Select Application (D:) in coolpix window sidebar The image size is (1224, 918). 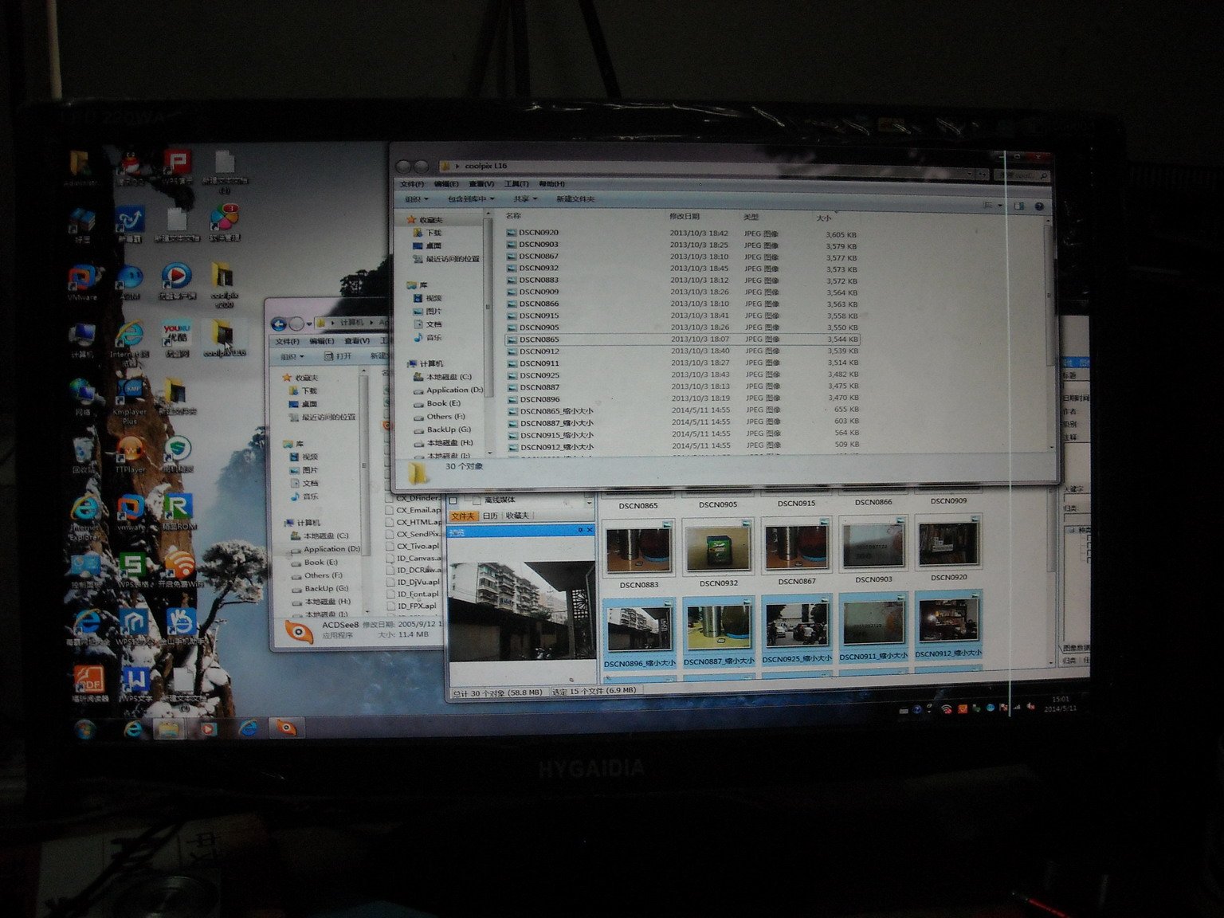[x=449, y=390]
